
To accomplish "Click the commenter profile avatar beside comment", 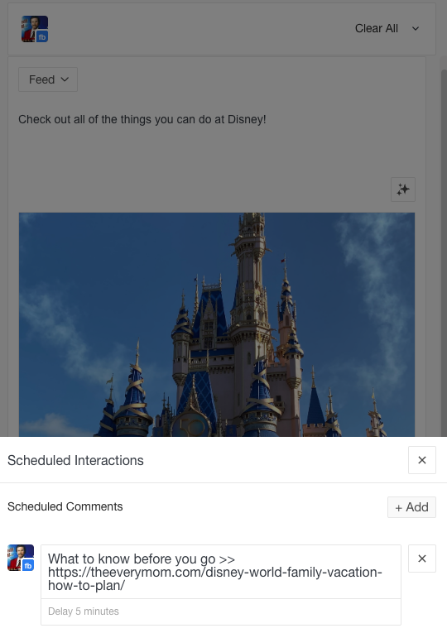I will (x=21, y=558).
